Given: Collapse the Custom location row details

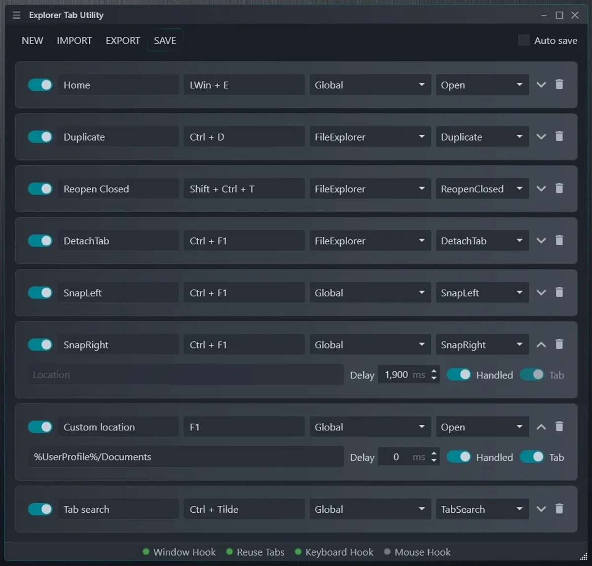Looking at the screenshot, I should [541, 427].
